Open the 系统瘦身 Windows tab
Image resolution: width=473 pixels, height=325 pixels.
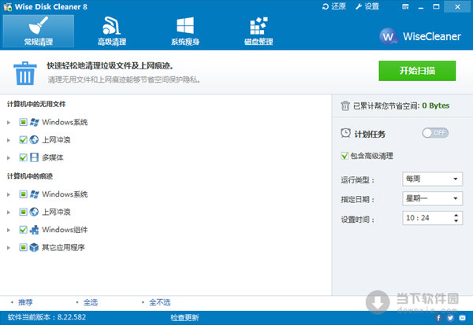(185, 31)
